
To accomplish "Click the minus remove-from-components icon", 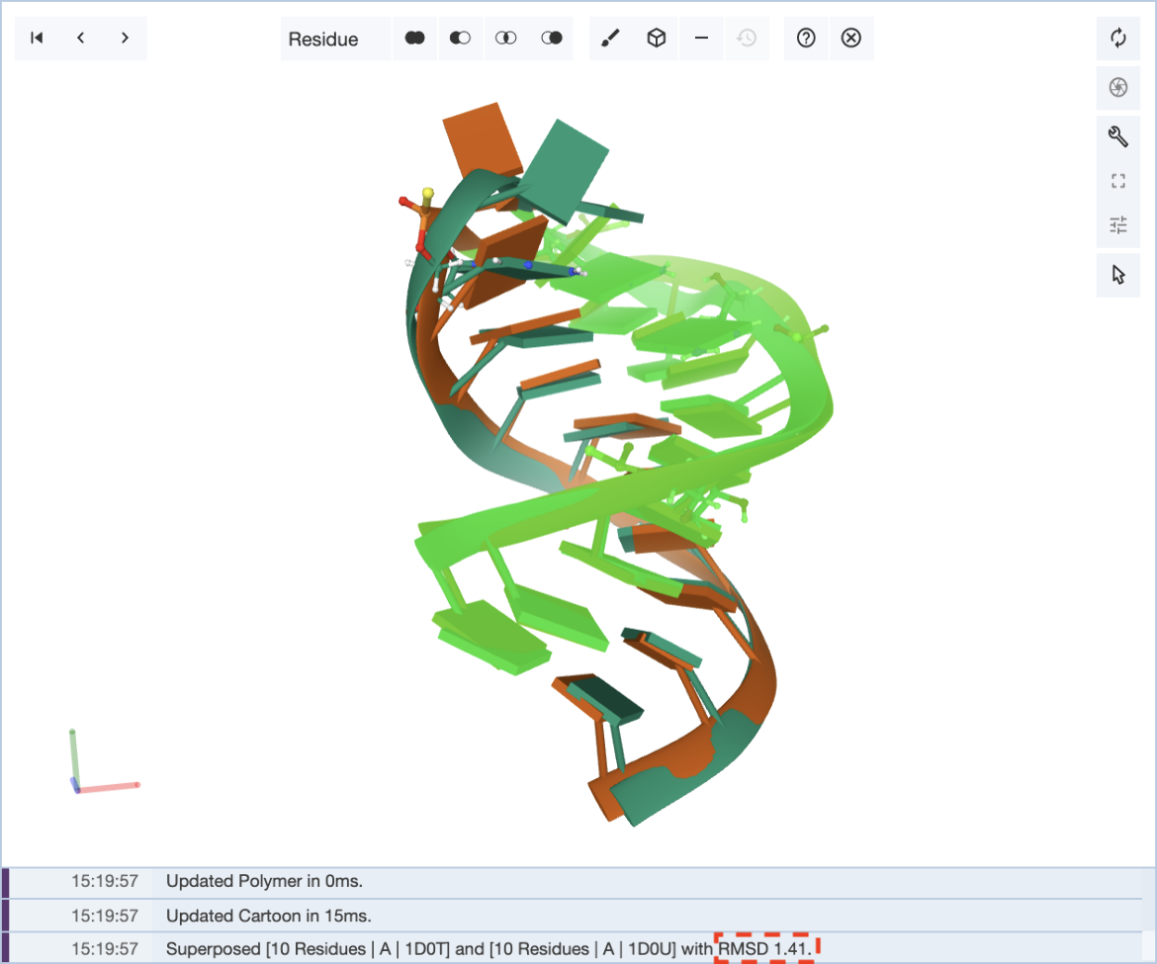I will [701, 39].
